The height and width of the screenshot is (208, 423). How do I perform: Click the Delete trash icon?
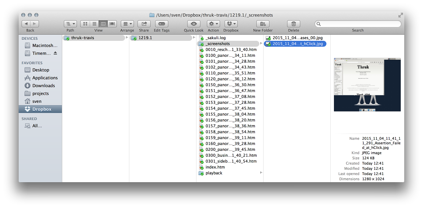click(x=293, y=24)
